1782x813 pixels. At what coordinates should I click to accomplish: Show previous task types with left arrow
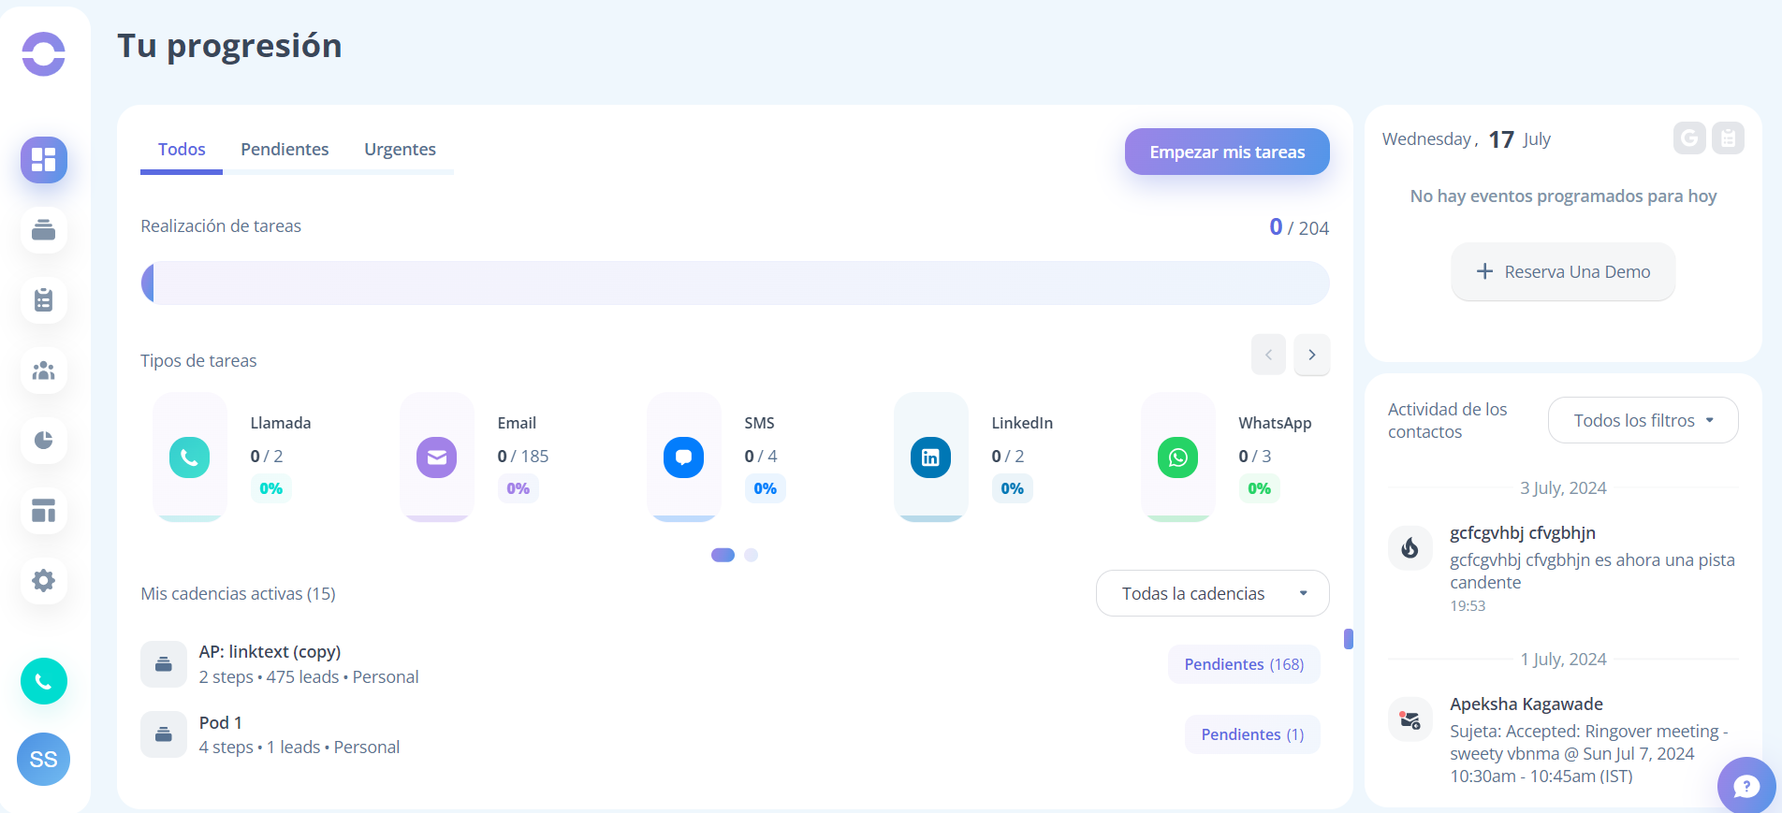[1268, 355]
